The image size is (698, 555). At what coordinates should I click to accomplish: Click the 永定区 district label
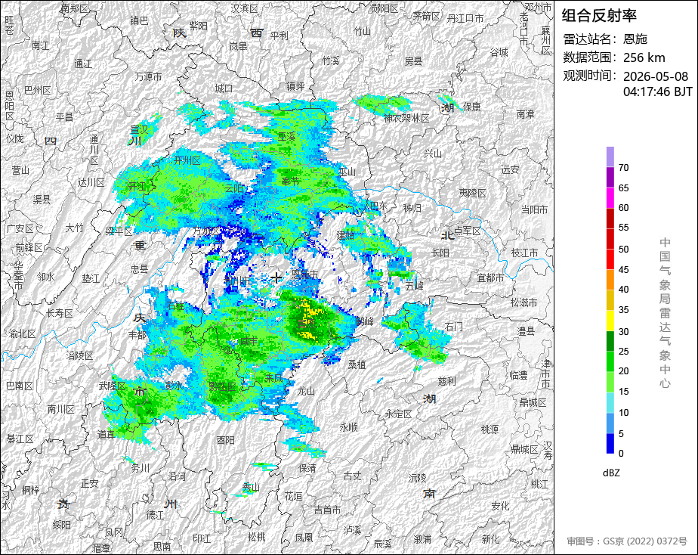pos(398,414)
